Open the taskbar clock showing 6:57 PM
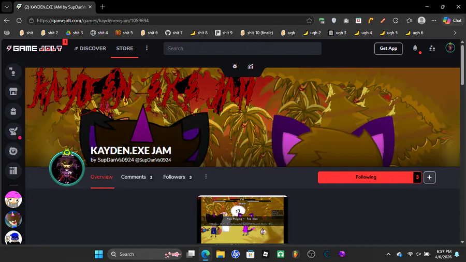466x262 pixels. point(443,254)
